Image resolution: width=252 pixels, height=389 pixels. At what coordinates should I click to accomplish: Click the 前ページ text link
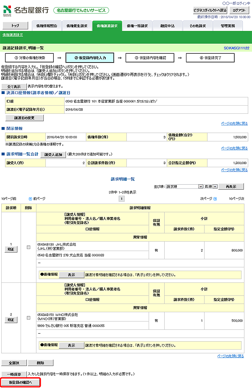(39, 199)
